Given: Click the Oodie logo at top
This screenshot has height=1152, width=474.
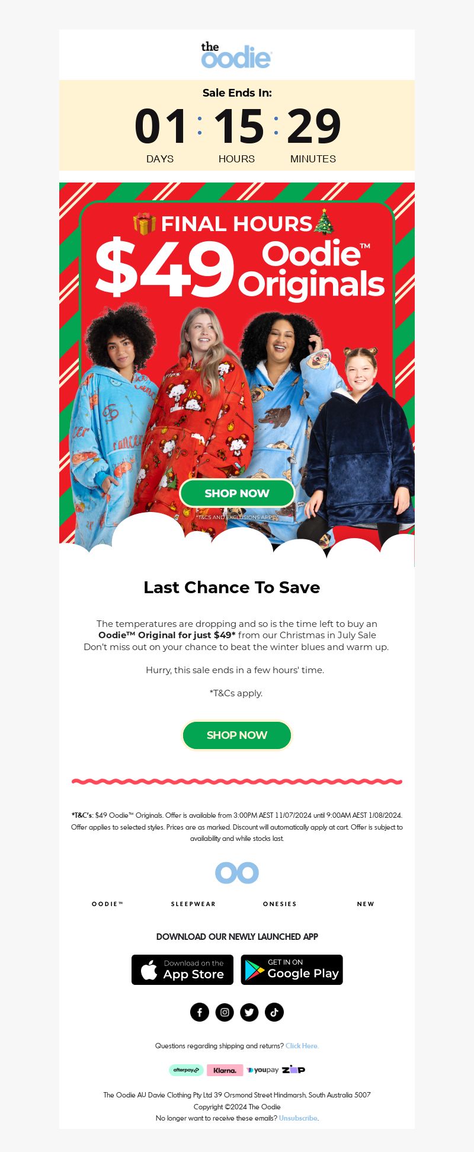Looking at the screenshot, I should [236, 55].
